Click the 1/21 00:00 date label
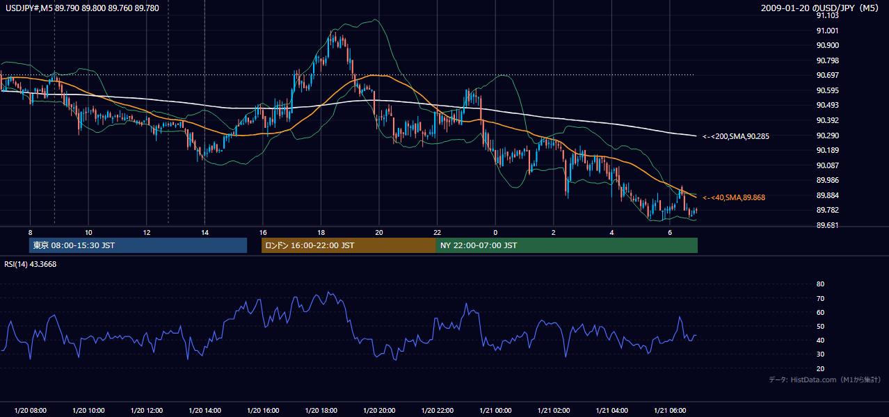Image resolution: width=889 pixels, height=417 pixels. coord(495,410)
